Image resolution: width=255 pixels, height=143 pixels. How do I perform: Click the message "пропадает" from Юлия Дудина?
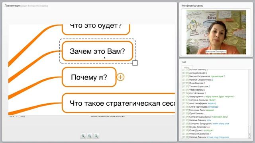click(208, 130)
